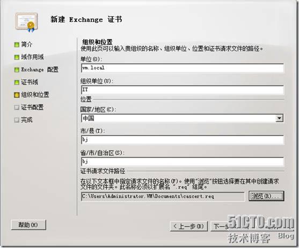Select the 组织和位置 wizard step
Image resolution: width=299 pixels, height=248 pixels.
pos(35,95)
